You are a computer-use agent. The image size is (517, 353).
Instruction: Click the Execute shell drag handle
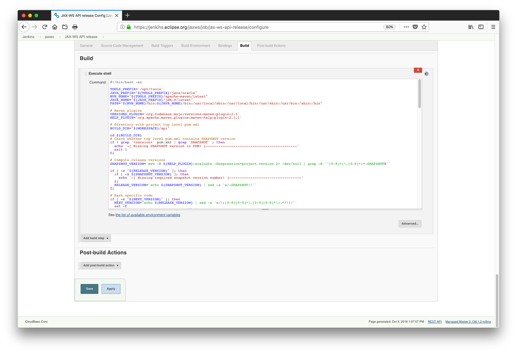[x=85, y=73]
